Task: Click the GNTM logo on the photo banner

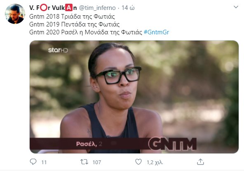Action: click(x=172, y=144)
